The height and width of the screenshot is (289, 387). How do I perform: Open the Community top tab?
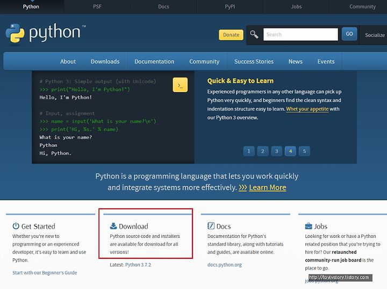coord(362,6)
